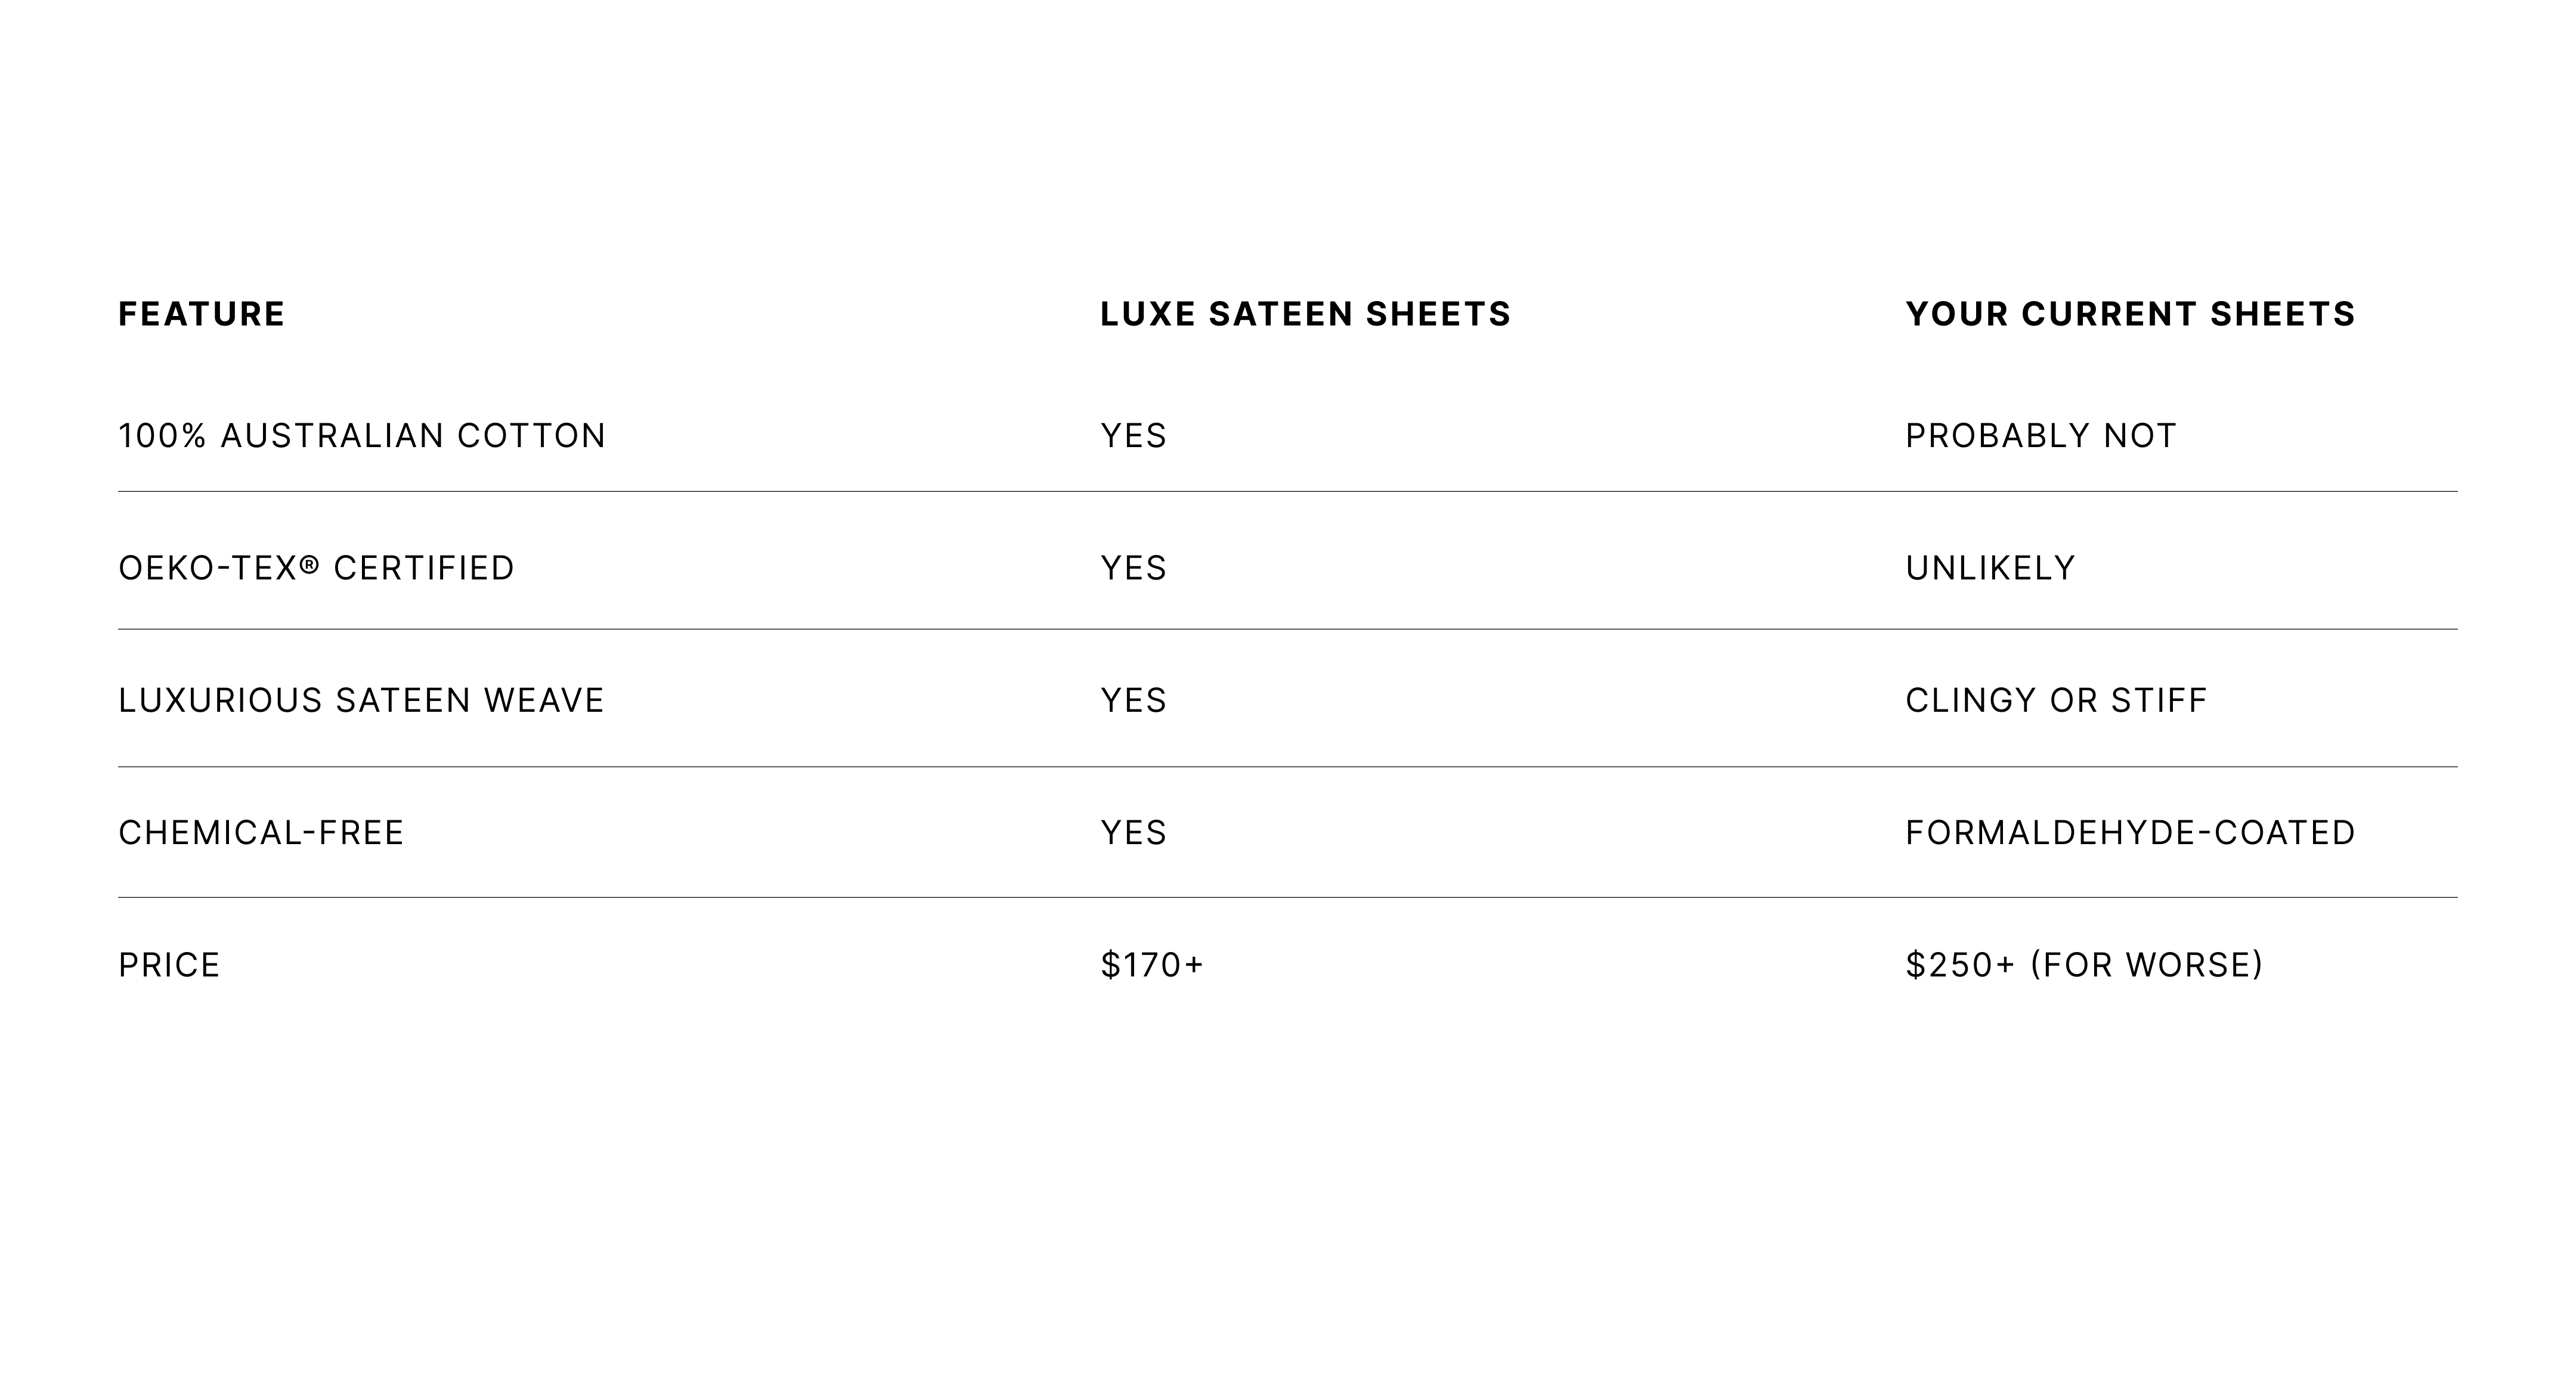The height and width of the screenshot is (1386, 2576).
Task: Click YES in the OEKO-TEX Certified row
Action: point(1133,568)
